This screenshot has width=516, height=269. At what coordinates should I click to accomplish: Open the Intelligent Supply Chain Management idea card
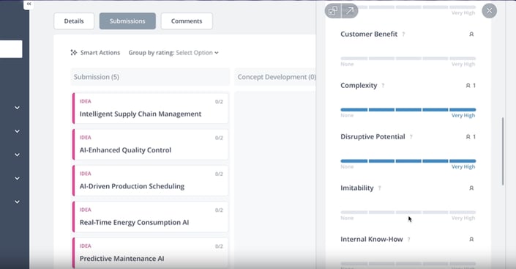coord(150,108)
